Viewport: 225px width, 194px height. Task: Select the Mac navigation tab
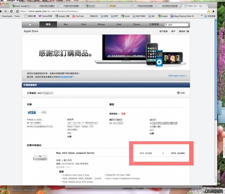click(66, 25)
